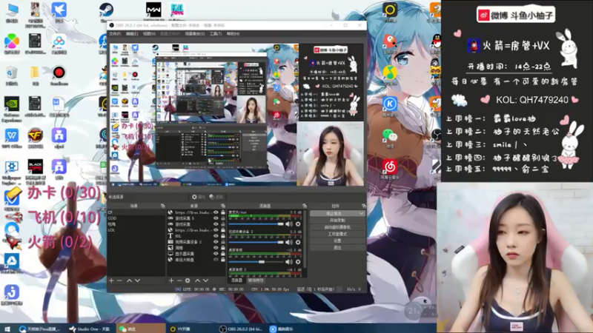Click 开始录制 start recording button
593x333 pixels.
(337, 220)
